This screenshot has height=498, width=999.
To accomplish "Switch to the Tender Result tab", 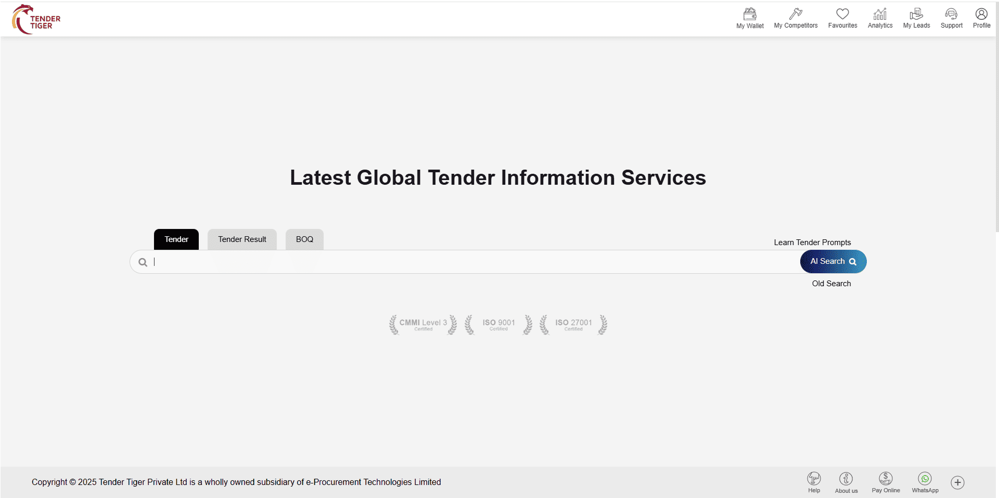I will (x=242, y=239).
